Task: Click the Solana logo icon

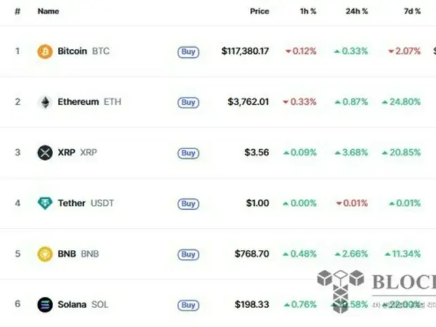Action: coord(45,305)
